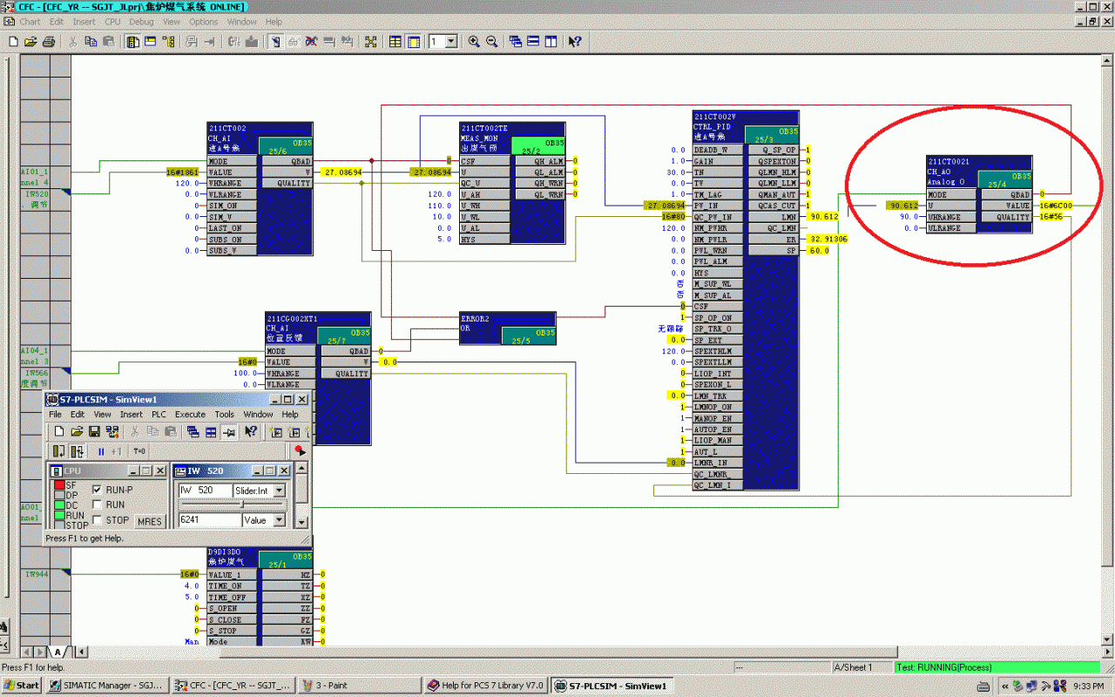This screenshot has height=697, width=1115.
Task: Click the Start button on taskbar
Action: 22,686
